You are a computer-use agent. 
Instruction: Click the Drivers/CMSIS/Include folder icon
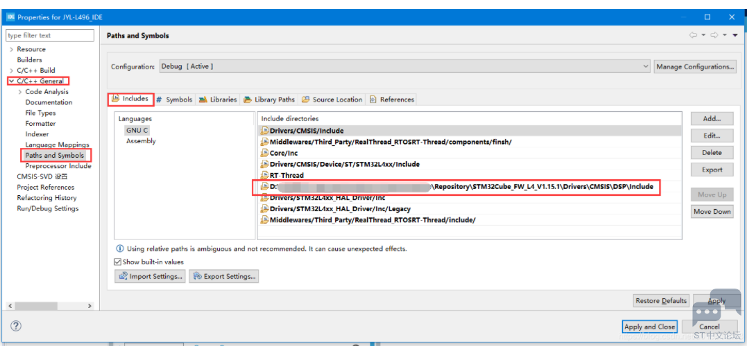click(264, 131)
